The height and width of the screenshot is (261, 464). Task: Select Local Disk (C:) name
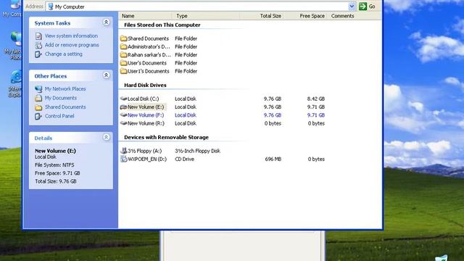click(144, 99)
